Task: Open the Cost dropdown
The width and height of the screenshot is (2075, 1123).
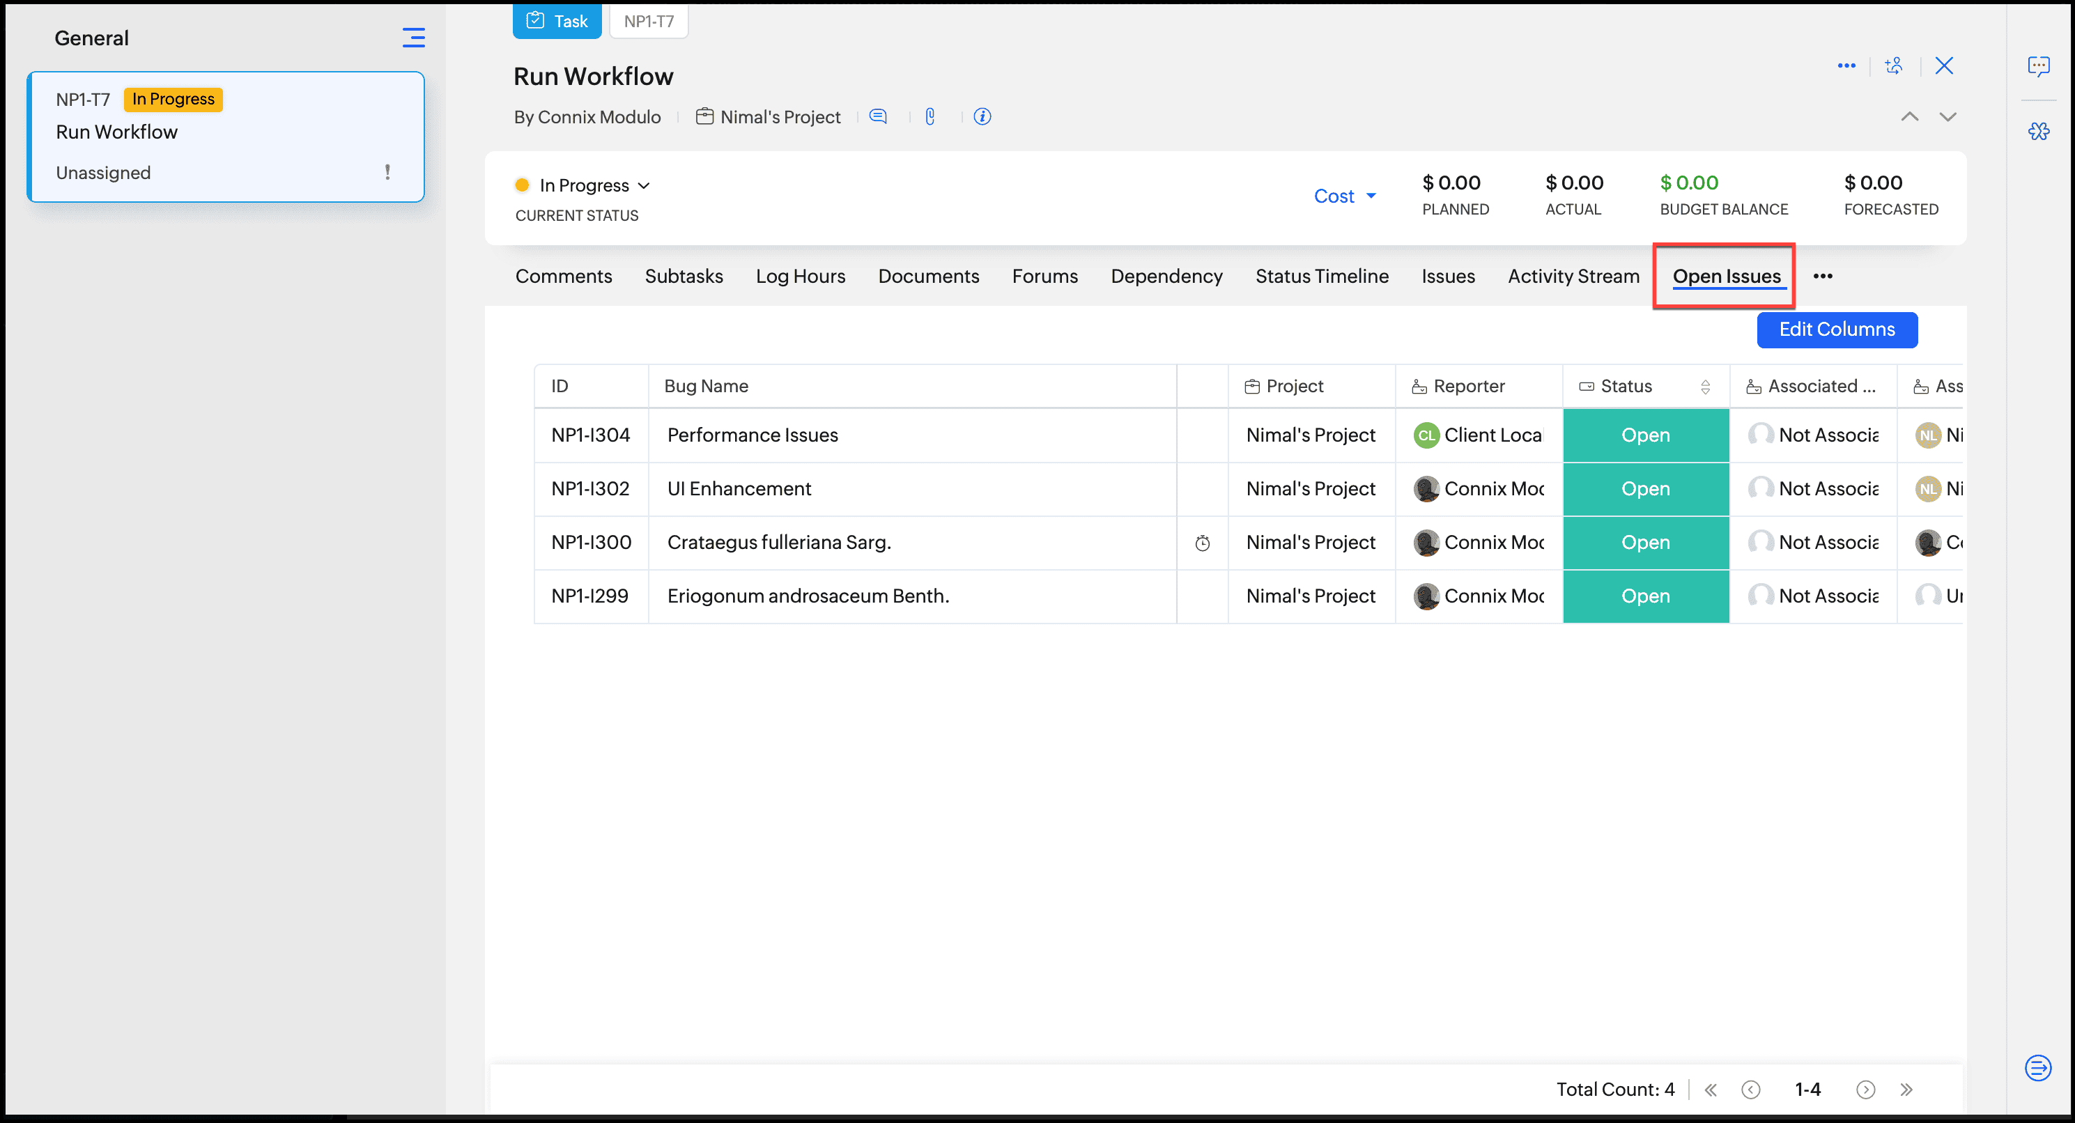Action: pos(1344,196)
